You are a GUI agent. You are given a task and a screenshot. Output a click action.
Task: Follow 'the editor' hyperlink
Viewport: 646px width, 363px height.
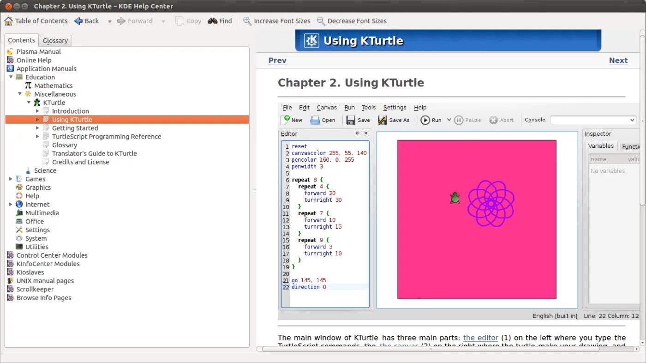point(481,338)
